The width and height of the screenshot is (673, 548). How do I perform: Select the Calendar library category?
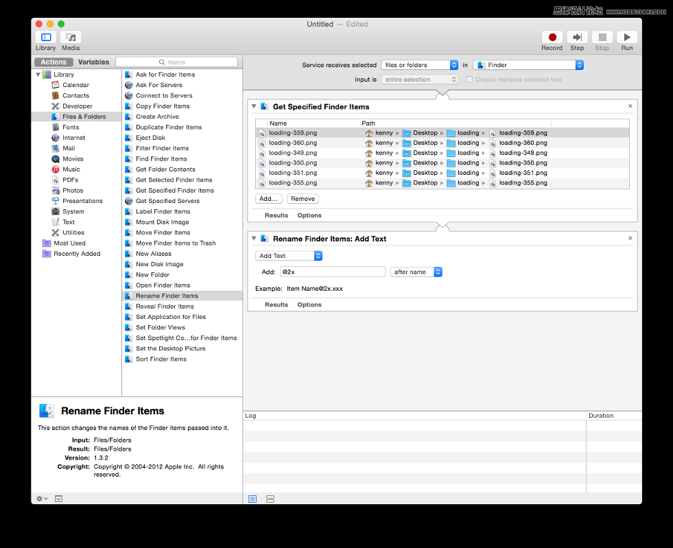click(x=75, y=85)
